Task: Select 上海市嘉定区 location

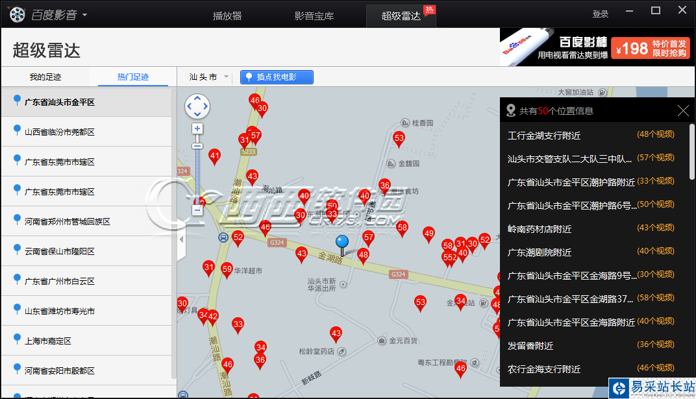Action: click(86, 341)
